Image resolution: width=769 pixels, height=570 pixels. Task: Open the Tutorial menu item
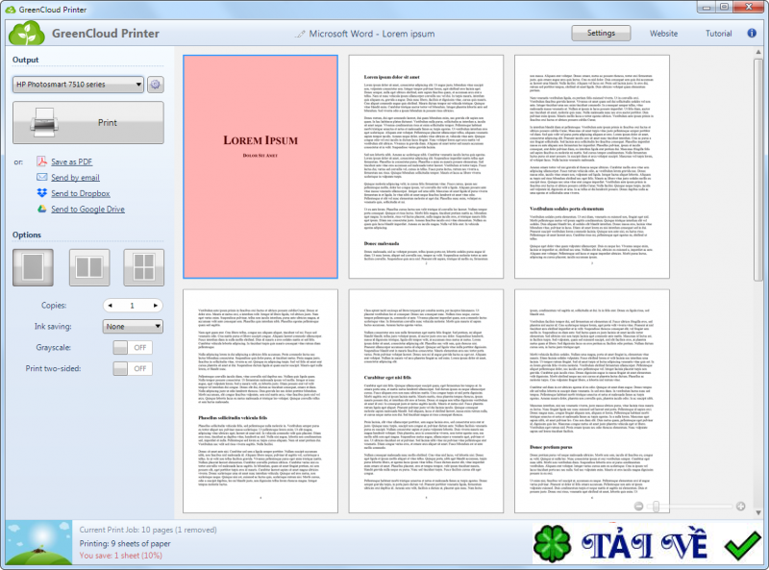[718, 34]
